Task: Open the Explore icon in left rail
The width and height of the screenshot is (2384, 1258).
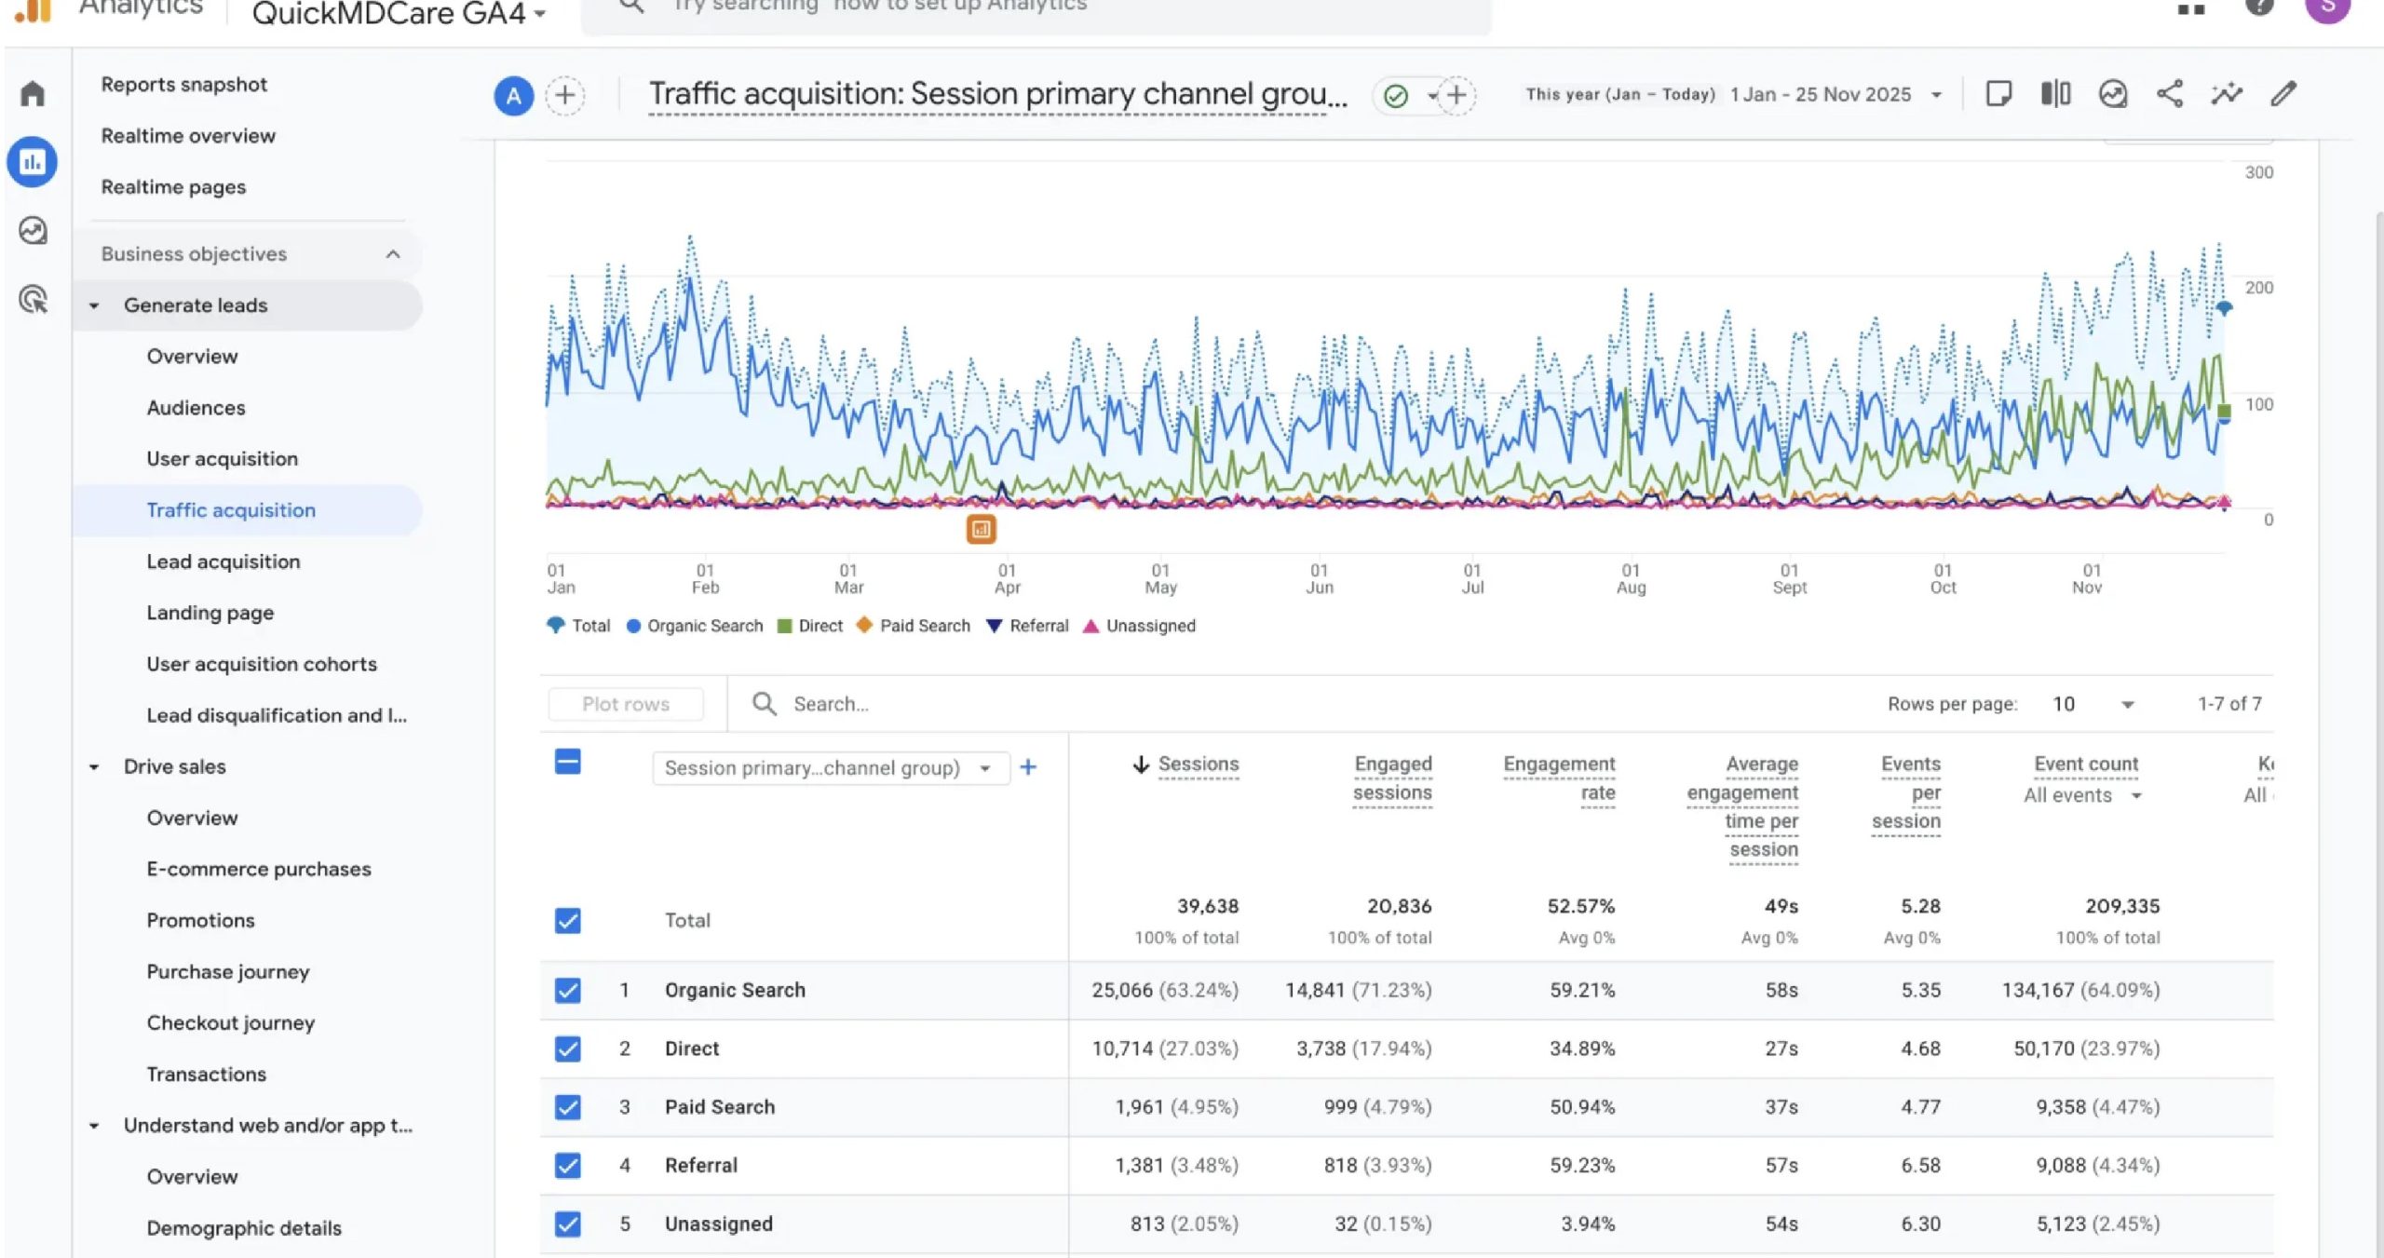Action: [34, 230]
